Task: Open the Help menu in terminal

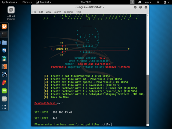Action: coord(78,12)
